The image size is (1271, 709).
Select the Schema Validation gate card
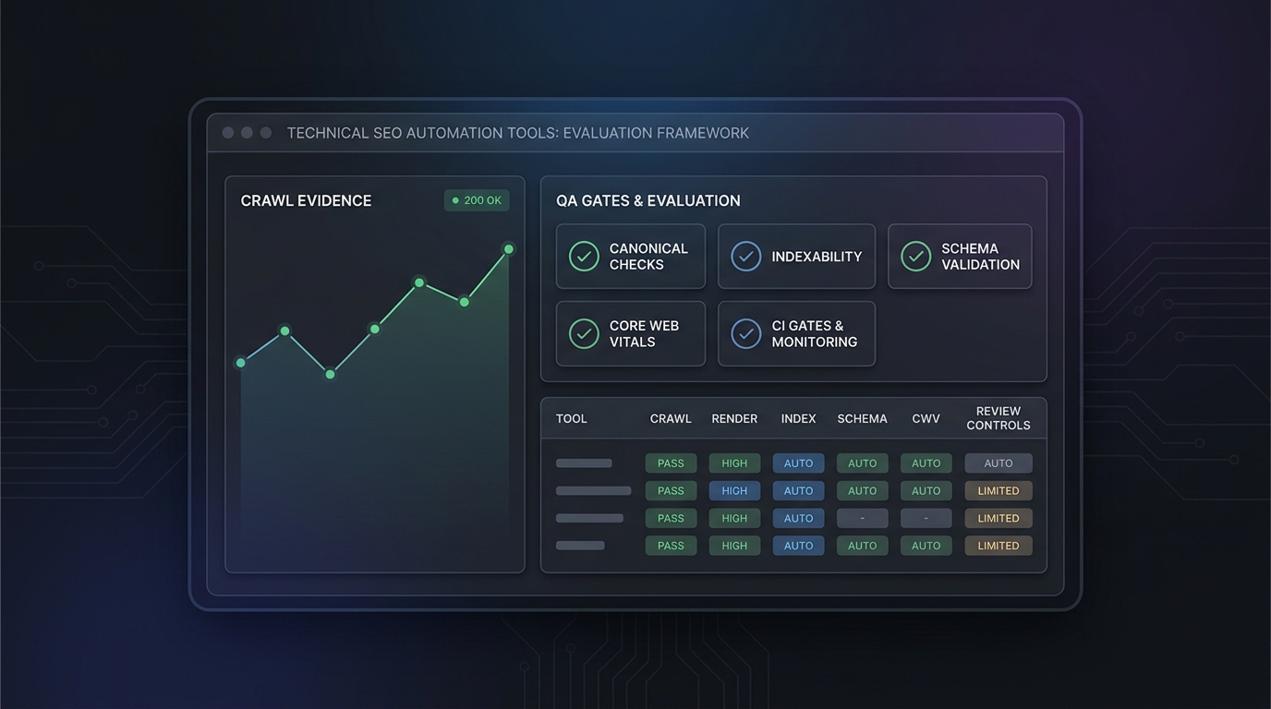point(960,256)
